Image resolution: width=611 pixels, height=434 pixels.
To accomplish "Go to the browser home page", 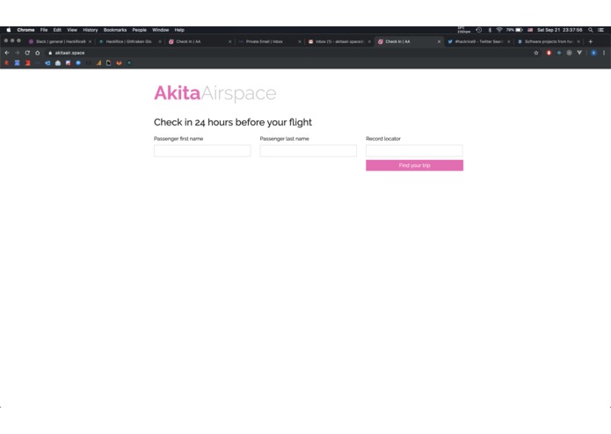I will 38,53.
